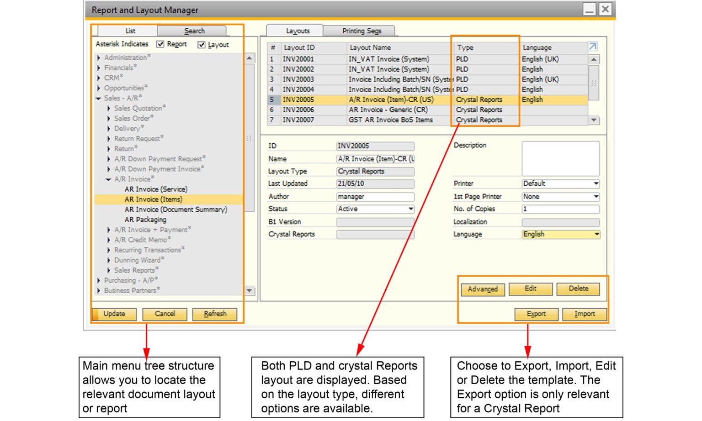Open the Status dropdown showing Active
Screen dimensions: 702x421
coord(410,209)
